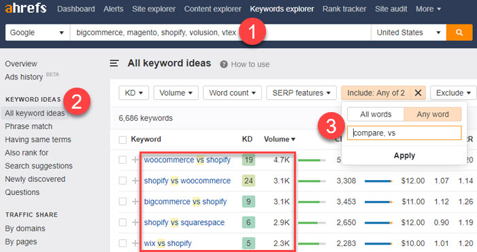The width and height of the screenshot is (477, 252).
Task: Open the woocommerce vs shopify keyword link
Action: pyautogui.click(x=187, y=160)
